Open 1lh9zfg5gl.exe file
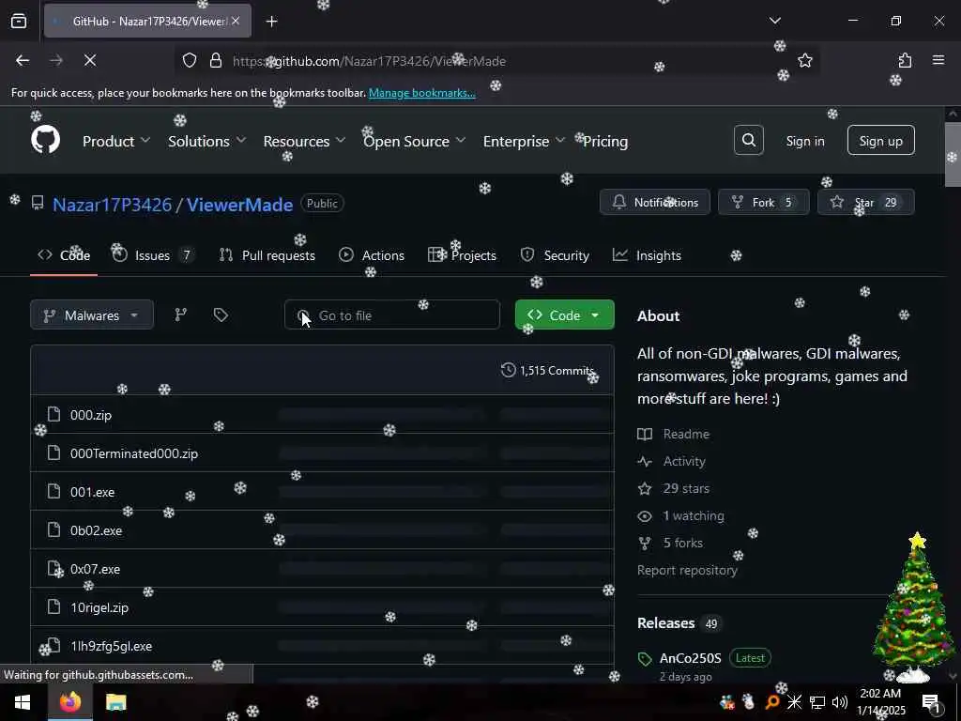Screen dimensions: 961x721 [x=111, y=646]
